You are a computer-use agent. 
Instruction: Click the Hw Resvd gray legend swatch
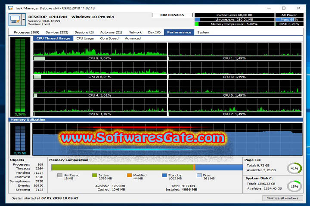coord(60,175)
